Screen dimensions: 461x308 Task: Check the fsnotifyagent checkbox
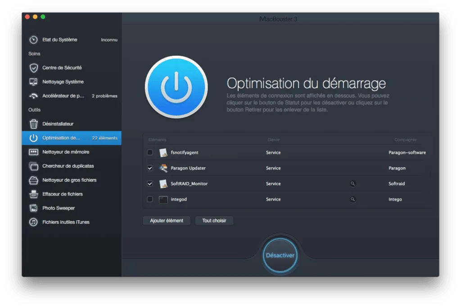[x=150, y=152]
